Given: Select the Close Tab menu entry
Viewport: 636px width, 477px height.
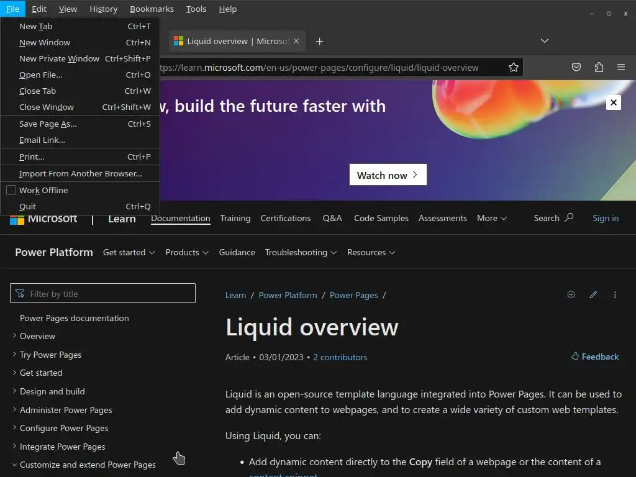Looking at the screenshot, I should point(80,91).
